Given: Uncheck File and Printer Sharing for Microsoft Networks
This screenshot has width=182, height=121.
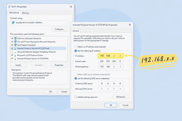Looking at the screenshot, I should click(12, 42).
